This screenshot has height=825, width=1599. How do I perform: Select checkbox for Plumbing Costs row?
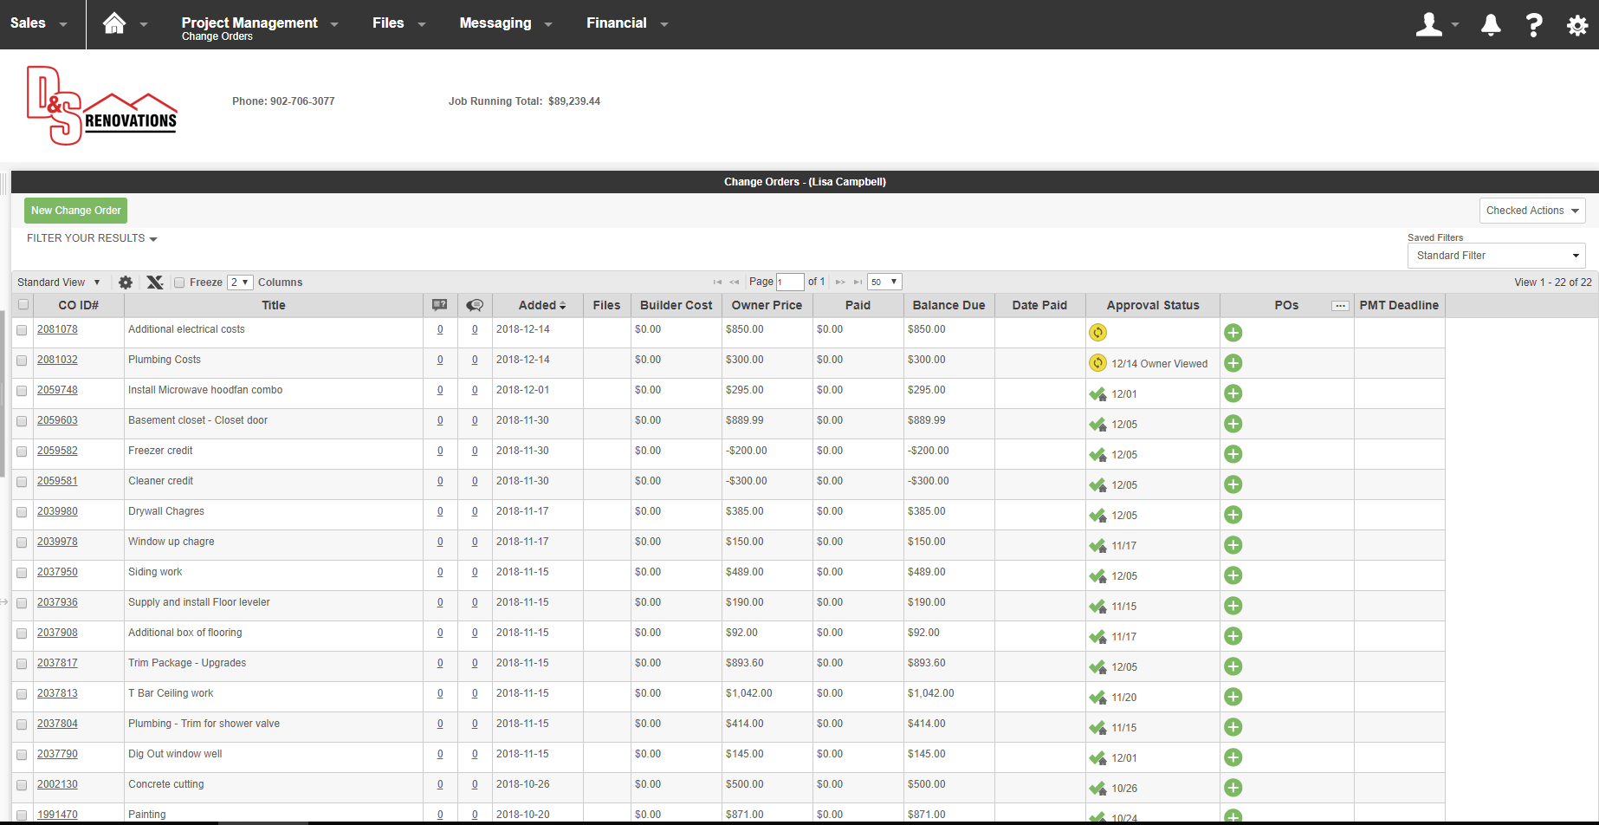point(22,361)
